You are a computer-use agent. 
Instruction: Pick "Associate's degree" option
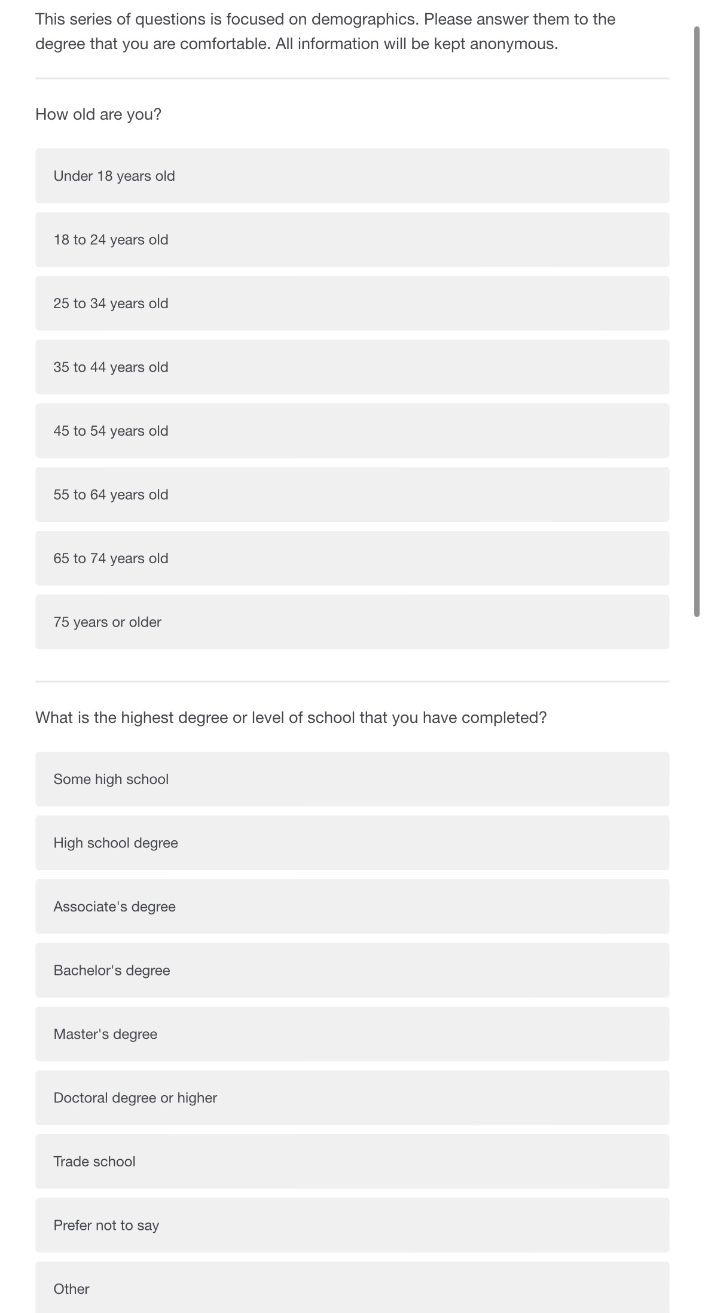coord(352,906)
